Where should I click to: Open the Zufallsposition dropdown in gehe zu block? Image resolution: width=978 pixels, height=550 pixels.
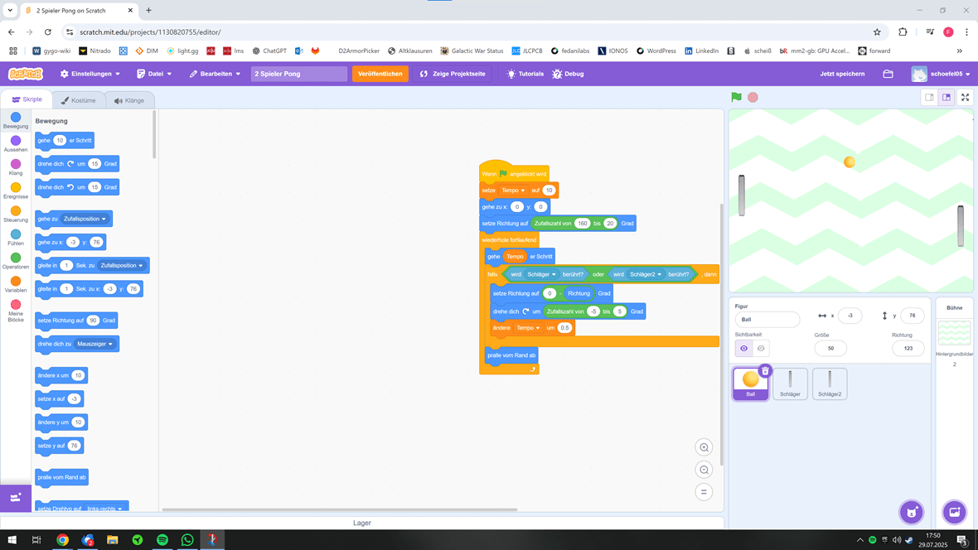85,219
